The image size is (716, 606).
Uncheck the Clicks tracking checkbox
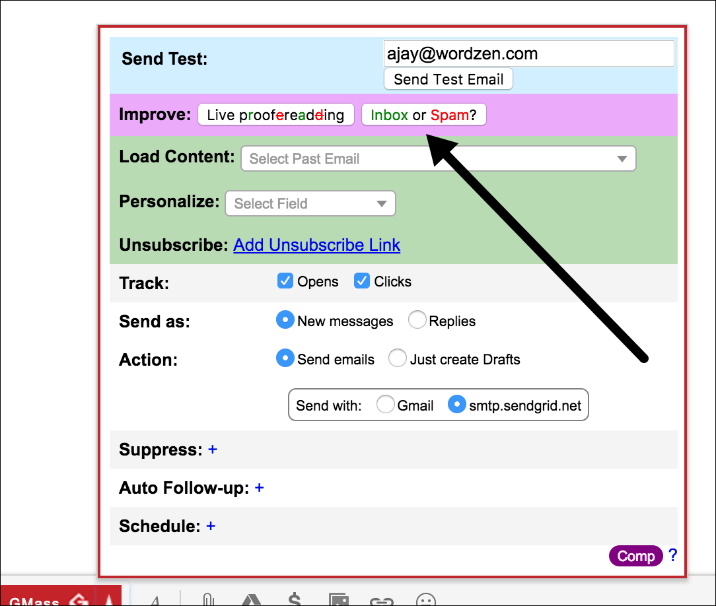point(362,281)
